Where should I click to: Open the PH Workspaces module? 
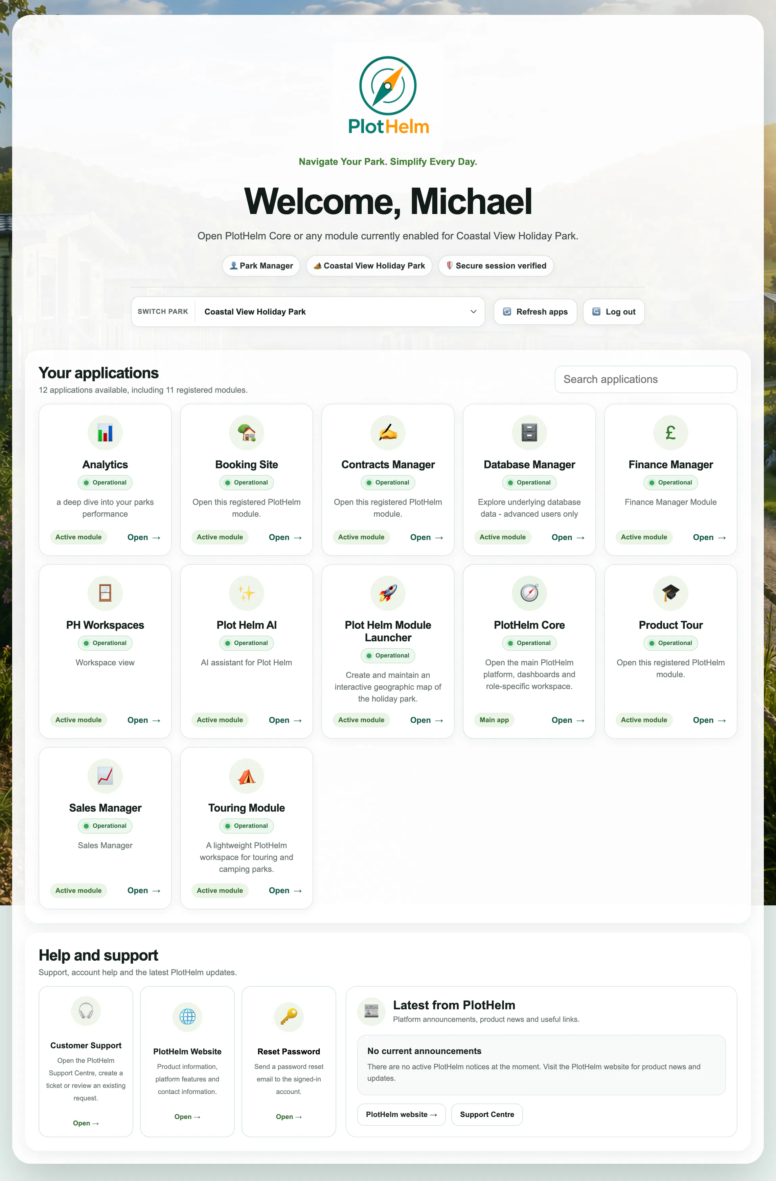pos(144,720)
